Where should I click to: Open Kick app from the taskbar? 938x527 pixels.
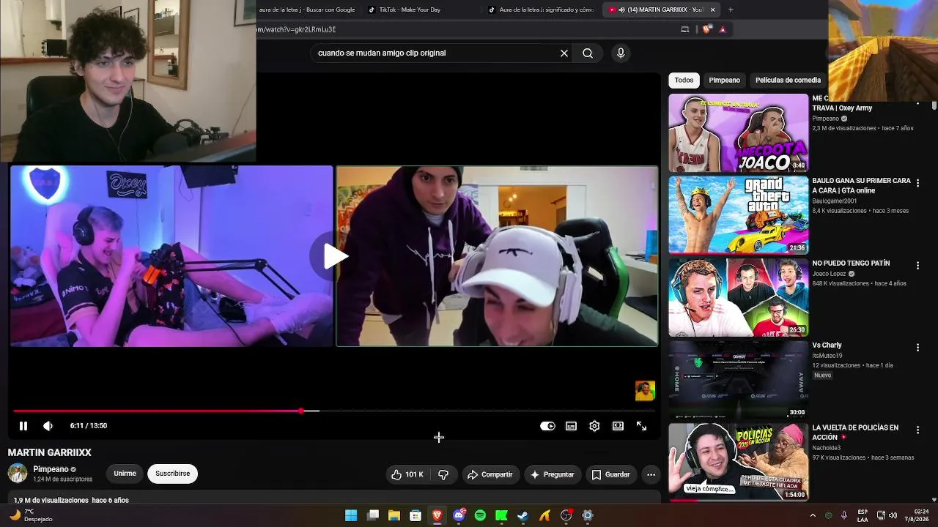[501, 515]
